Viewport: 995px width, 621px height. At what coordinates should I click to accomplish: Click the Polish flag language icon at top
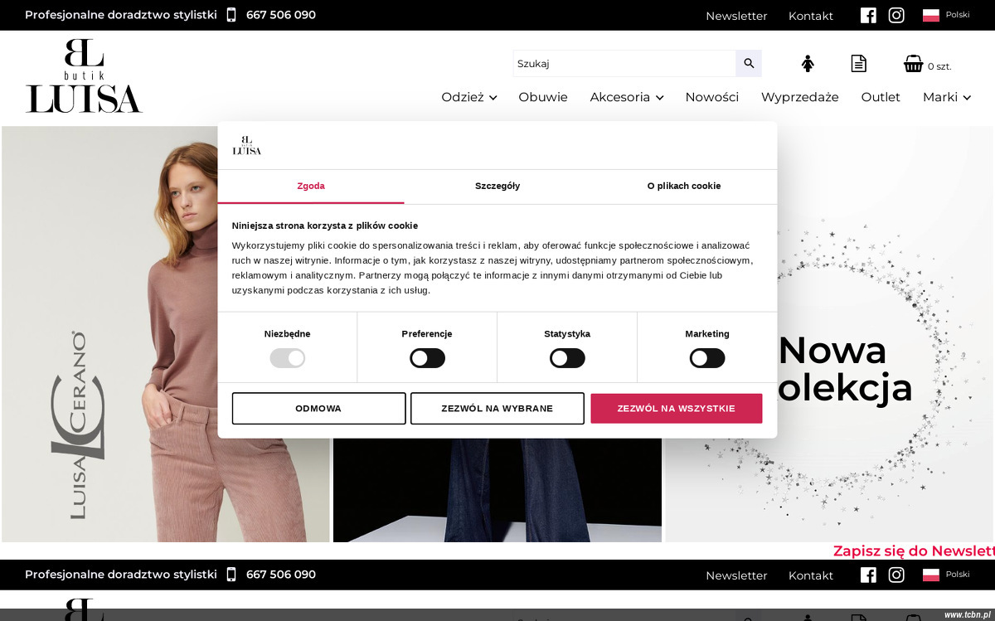[931, 15]
